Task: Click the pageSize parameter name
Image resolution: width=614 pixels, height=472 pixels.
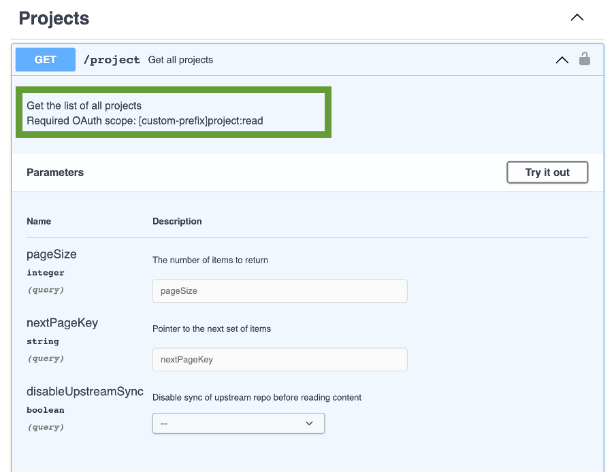Action: (x=51, y=254)
